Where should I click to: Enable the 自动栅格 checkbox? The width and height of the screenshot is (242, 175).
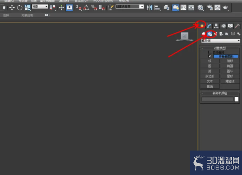tap(210, 52)
